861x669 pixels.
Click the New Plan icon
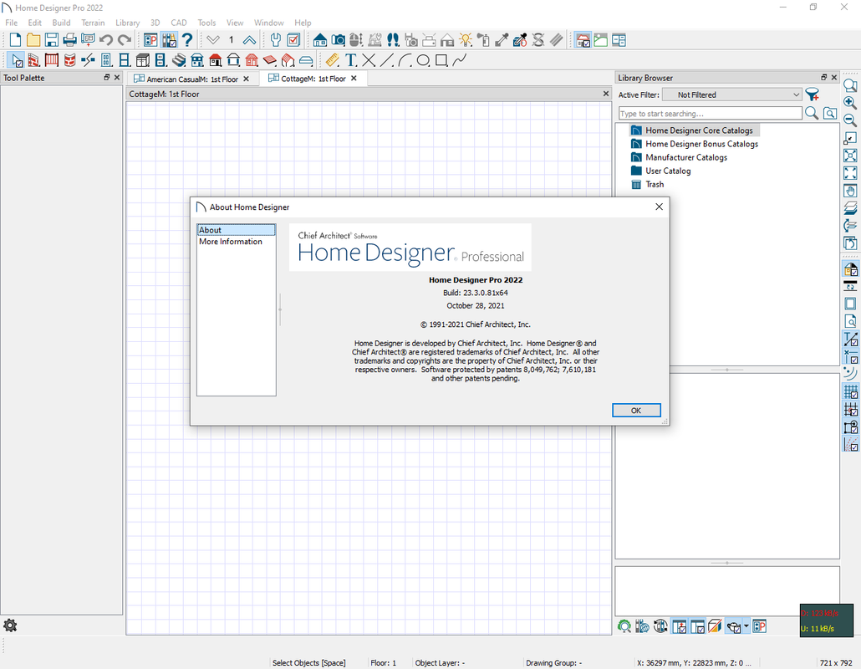click(x=15, y=40)
